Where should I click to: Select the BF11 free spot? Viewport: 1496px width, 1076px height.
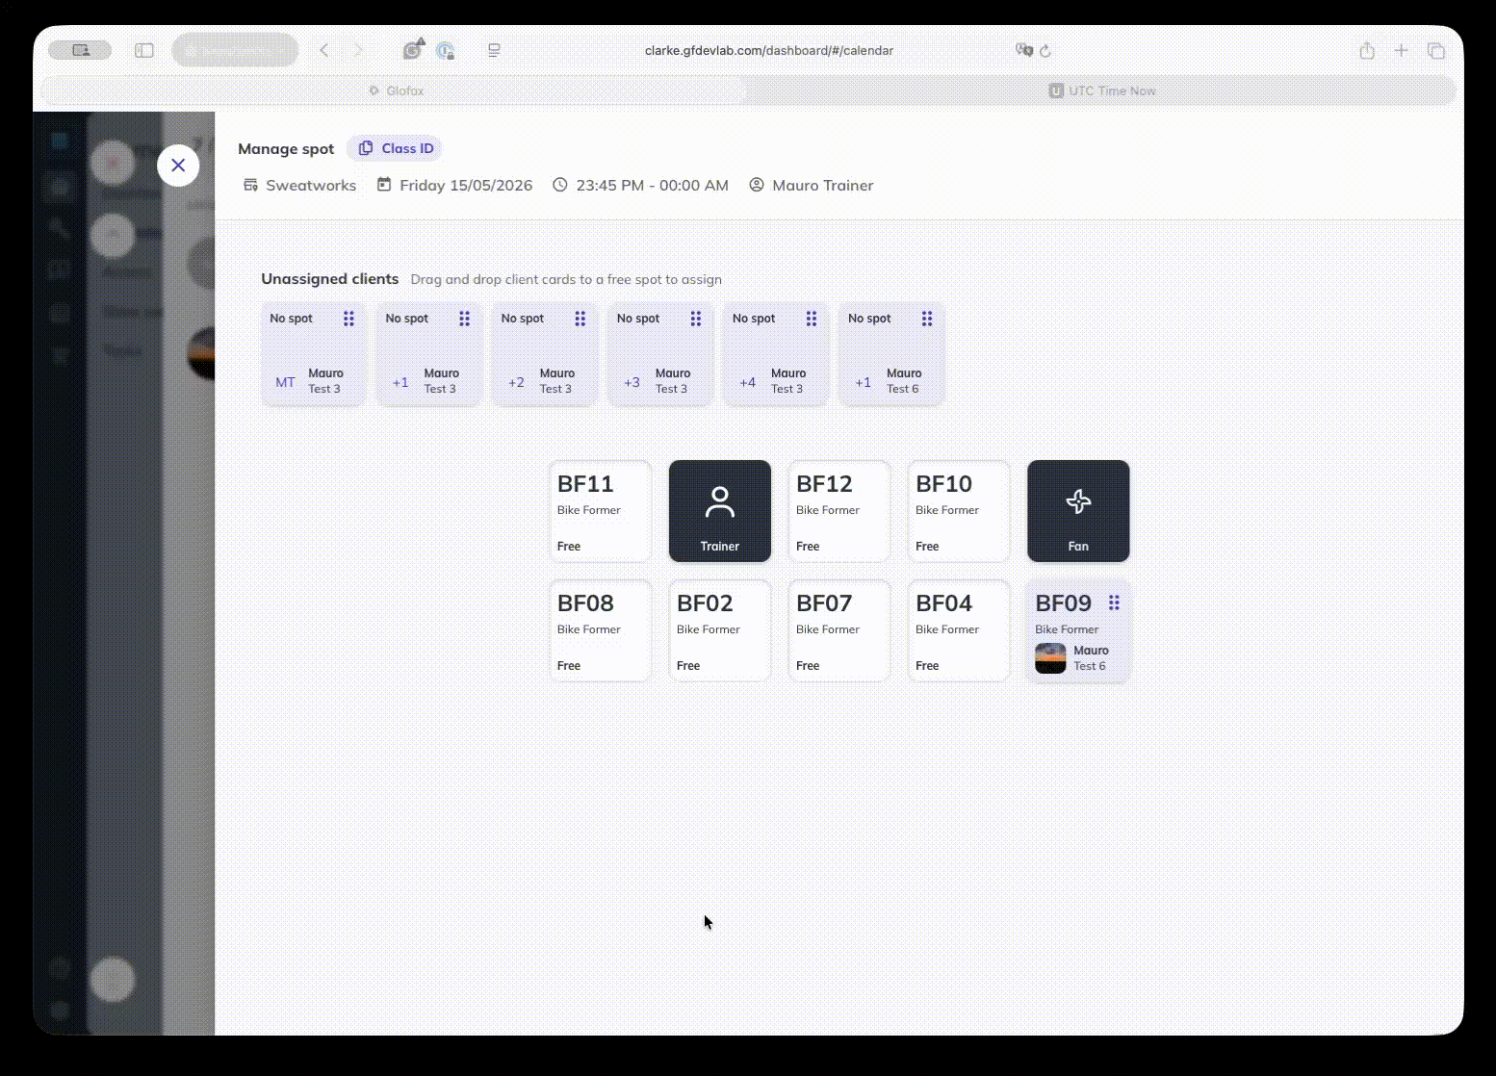coord(601,511)
